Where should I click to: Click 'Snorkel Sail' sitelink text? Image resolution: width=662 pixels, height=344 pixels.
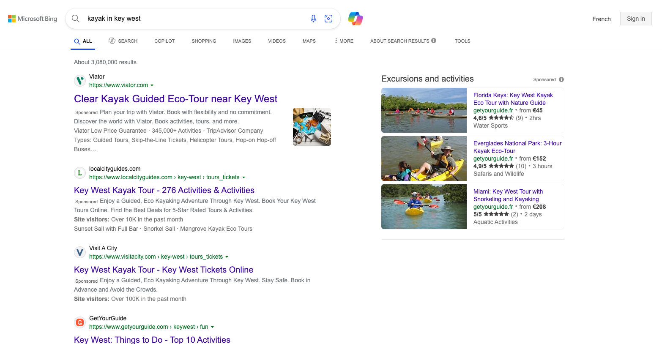[159, 229]
